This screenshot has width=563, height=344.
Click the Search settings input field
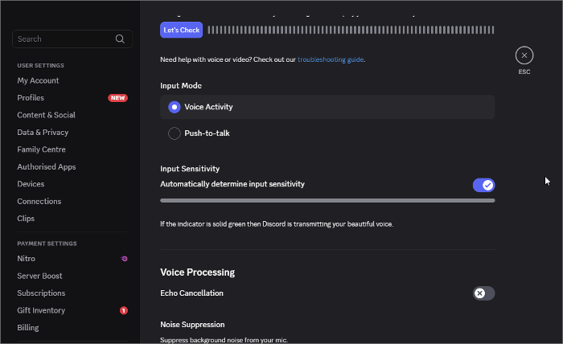click(63, 39)
